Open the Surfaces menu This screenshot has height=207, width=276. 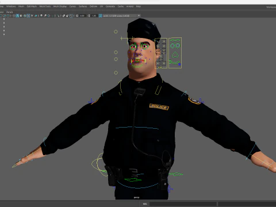click(83, 6)
